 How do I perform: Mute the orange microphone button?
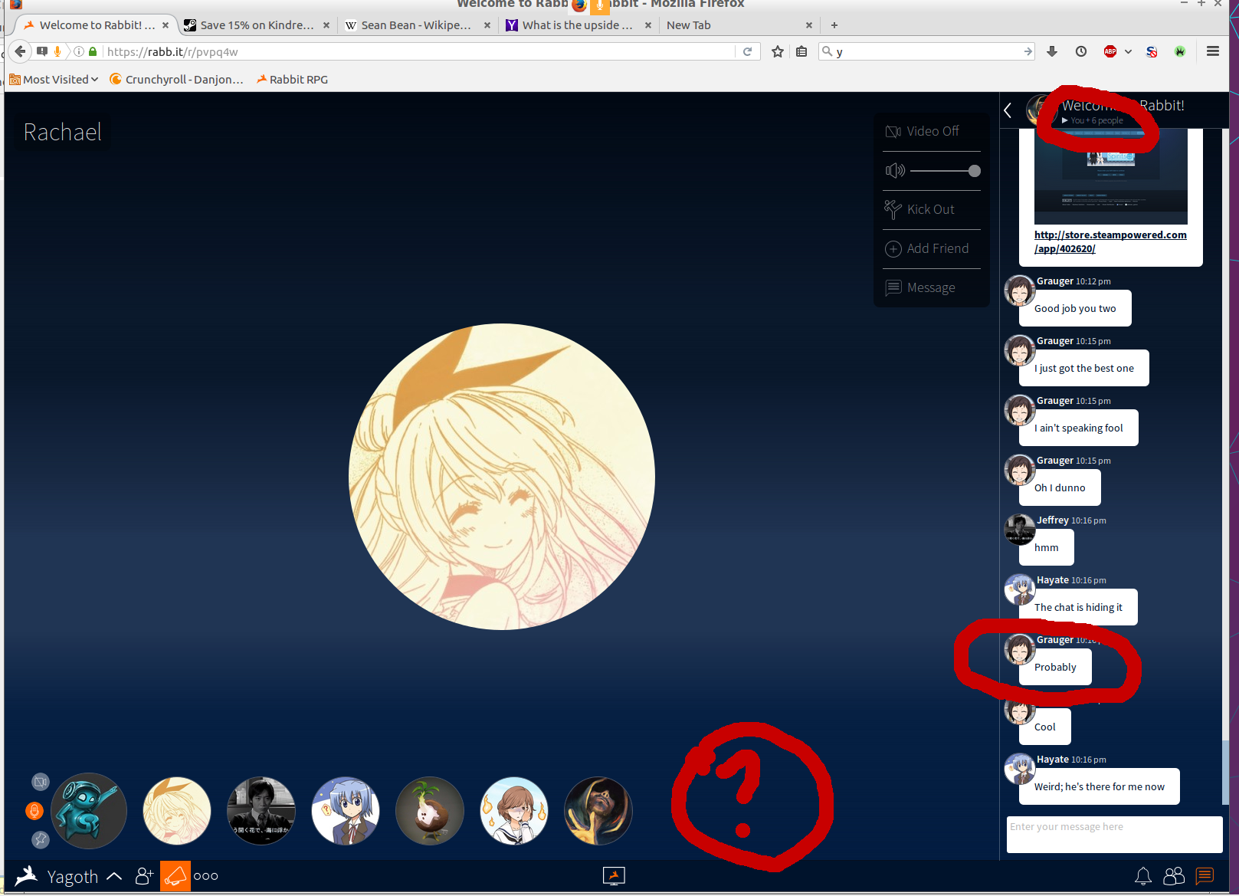[34, 811]
